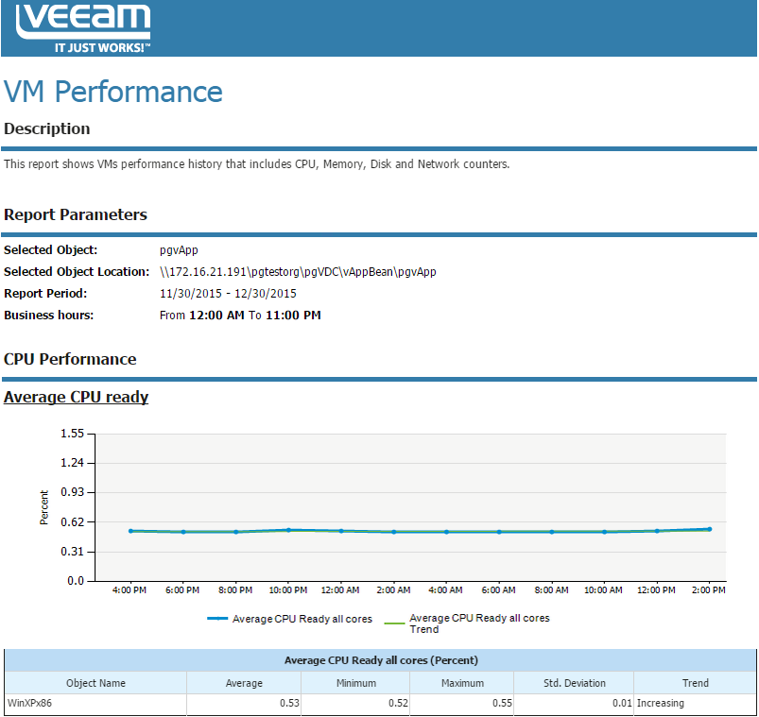
Task: Click the 12:00 AM x-axis label
Action: coord(340,590)
